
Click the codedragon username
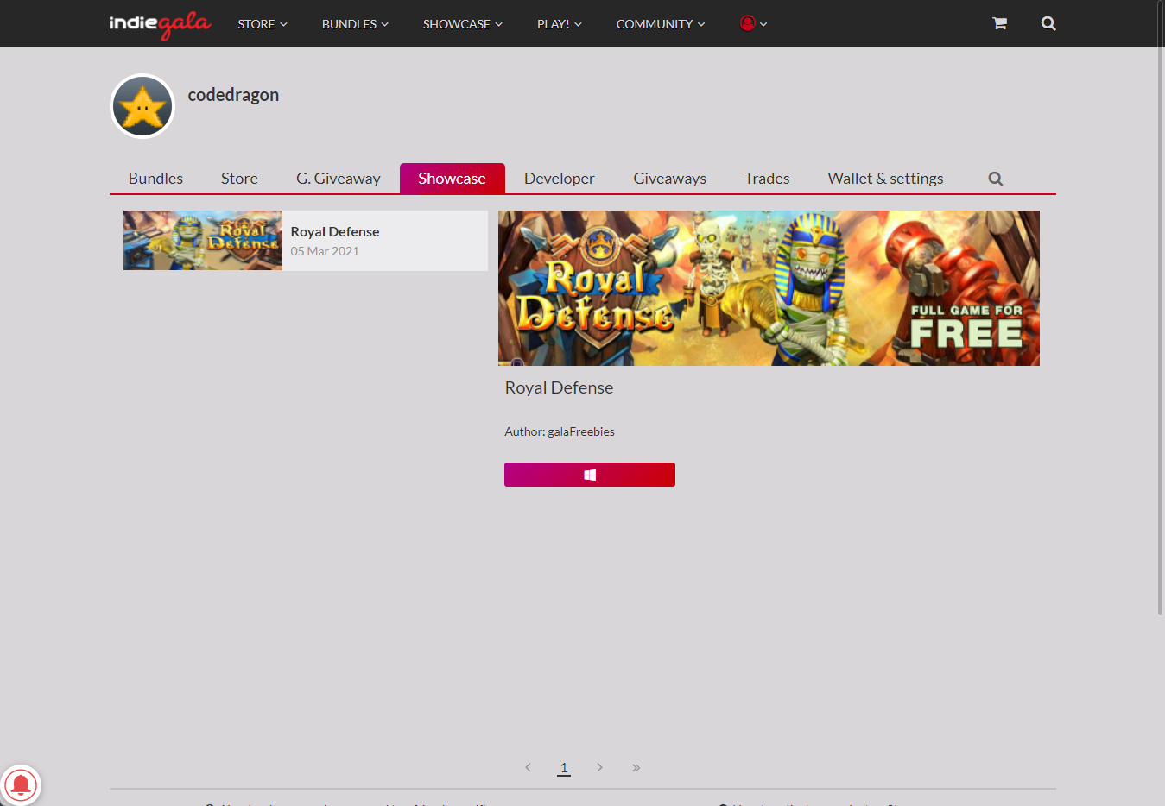[233, 95]
